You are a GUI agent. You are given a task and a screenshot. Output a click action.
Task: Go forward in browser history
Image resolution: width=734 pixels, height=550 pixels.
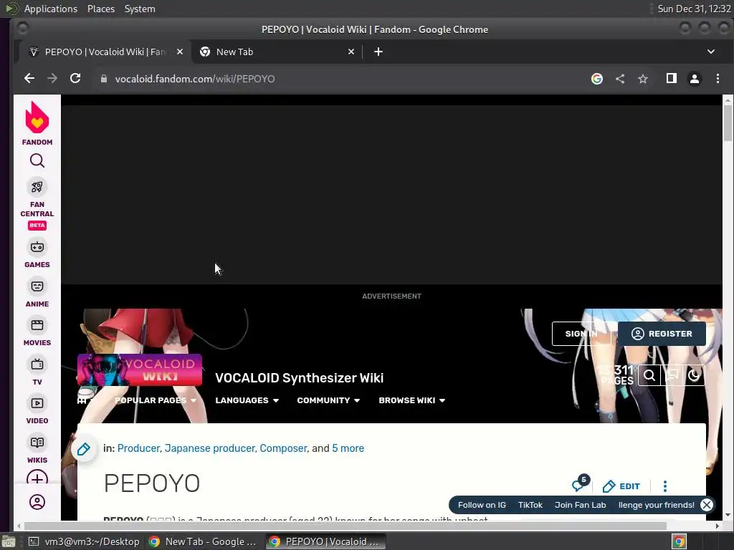coord(52,79)
